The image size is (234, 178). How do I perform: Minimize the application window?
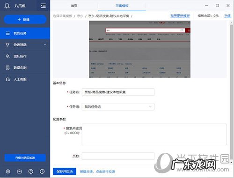pyautogui.click(x=207, y=6)
